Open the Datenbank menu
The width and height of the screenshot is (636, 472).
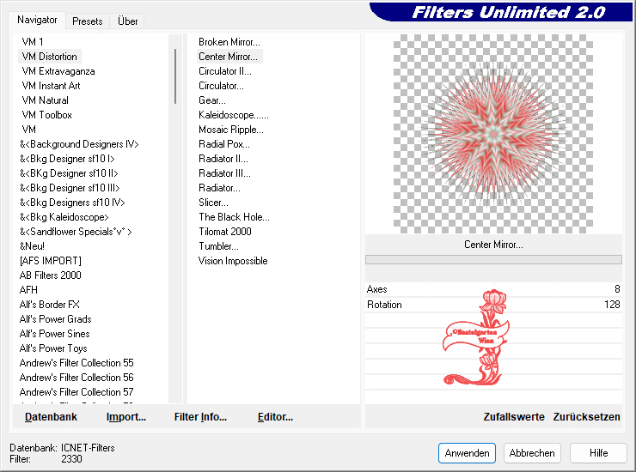(x=51, y=417)
